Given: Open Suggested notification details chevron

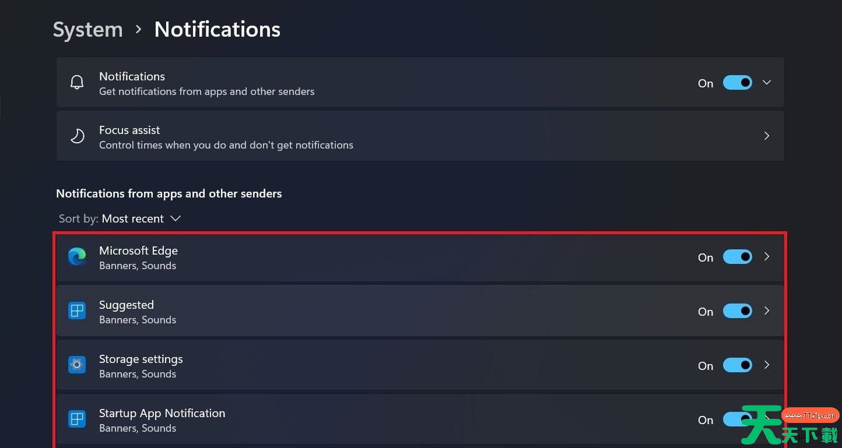Looking at the screenshot, I should coord(767,311).
